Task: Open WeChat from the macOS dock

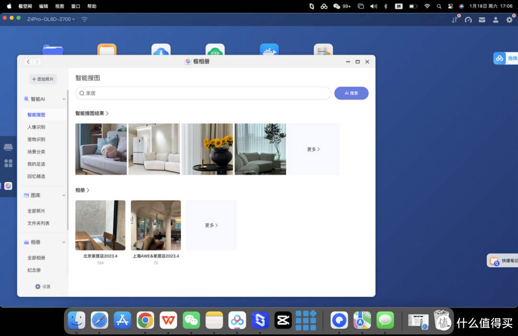Action: (x=191, y=320)
